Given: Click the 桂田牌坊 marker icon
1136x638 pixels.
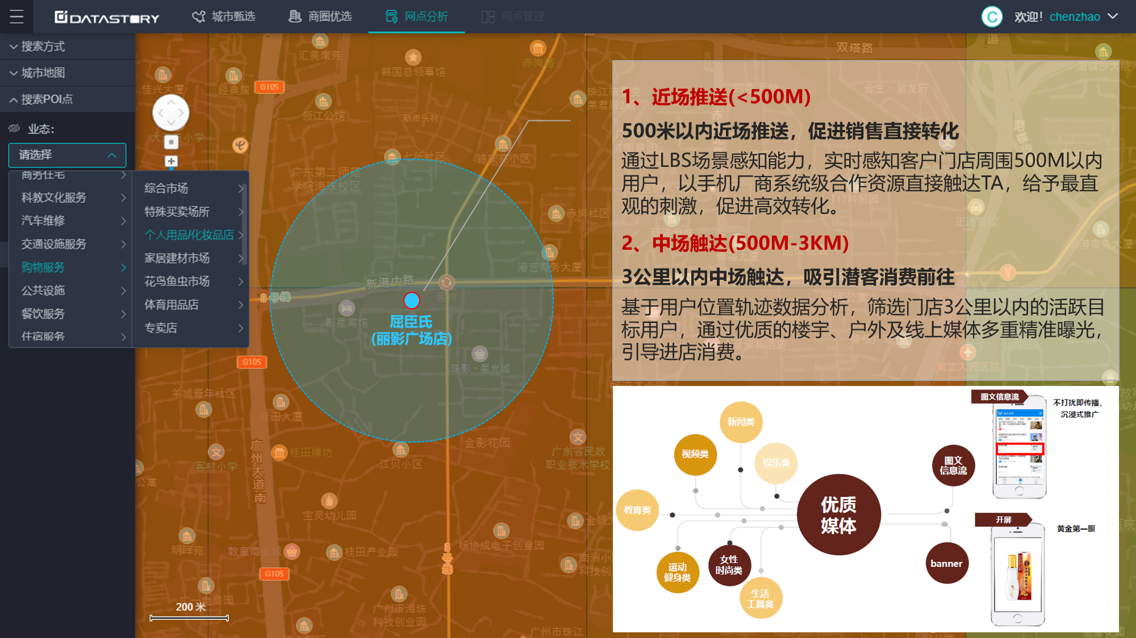Looking at the screenshot, I should pyautogui.click(x=279, y=453).
